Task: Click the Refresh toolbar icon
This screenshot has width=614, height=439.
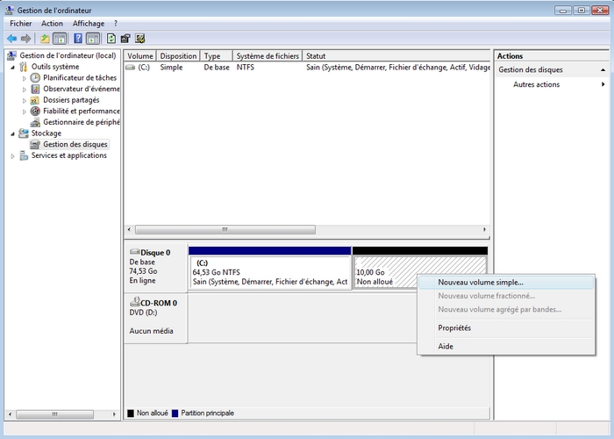Action: pos(111,39)
